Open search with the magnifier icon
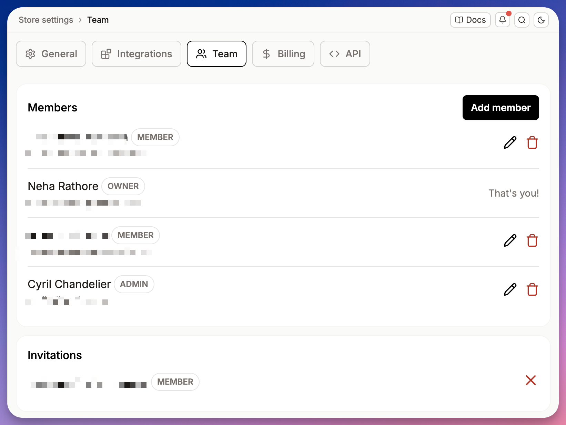The width and height of the screenshot is (566, 425). pos(522,20)
